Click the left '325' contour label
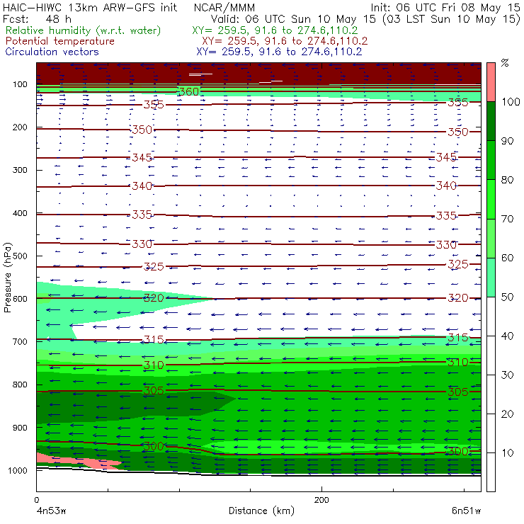 [x=154, y=267]
